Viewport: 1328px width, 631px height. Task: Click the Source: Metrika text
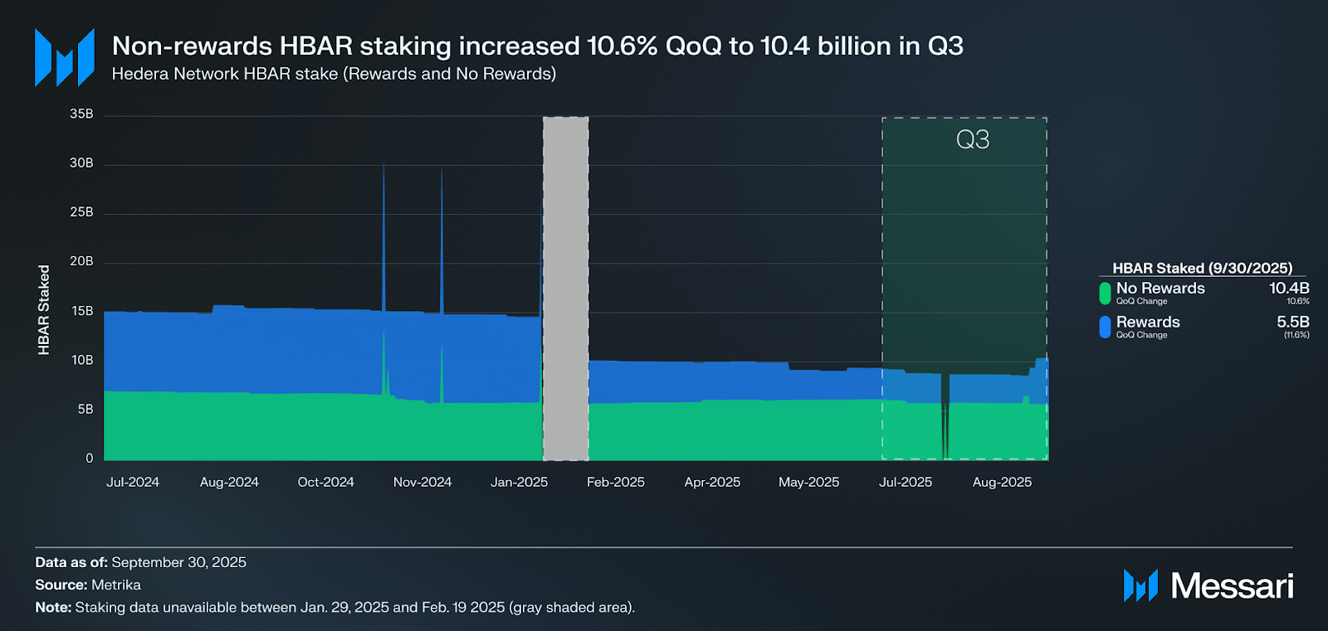coord(88,585)
